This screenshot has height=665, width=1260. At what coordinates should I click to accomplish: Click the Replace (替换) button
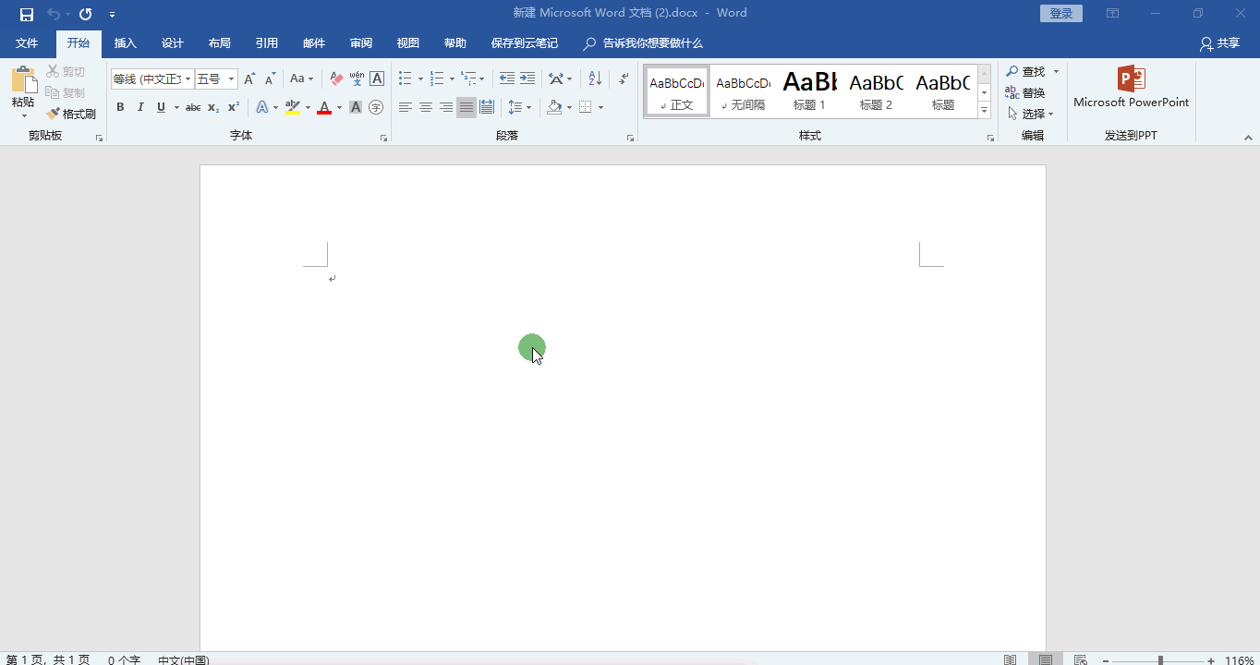(x=1025, y=92)
